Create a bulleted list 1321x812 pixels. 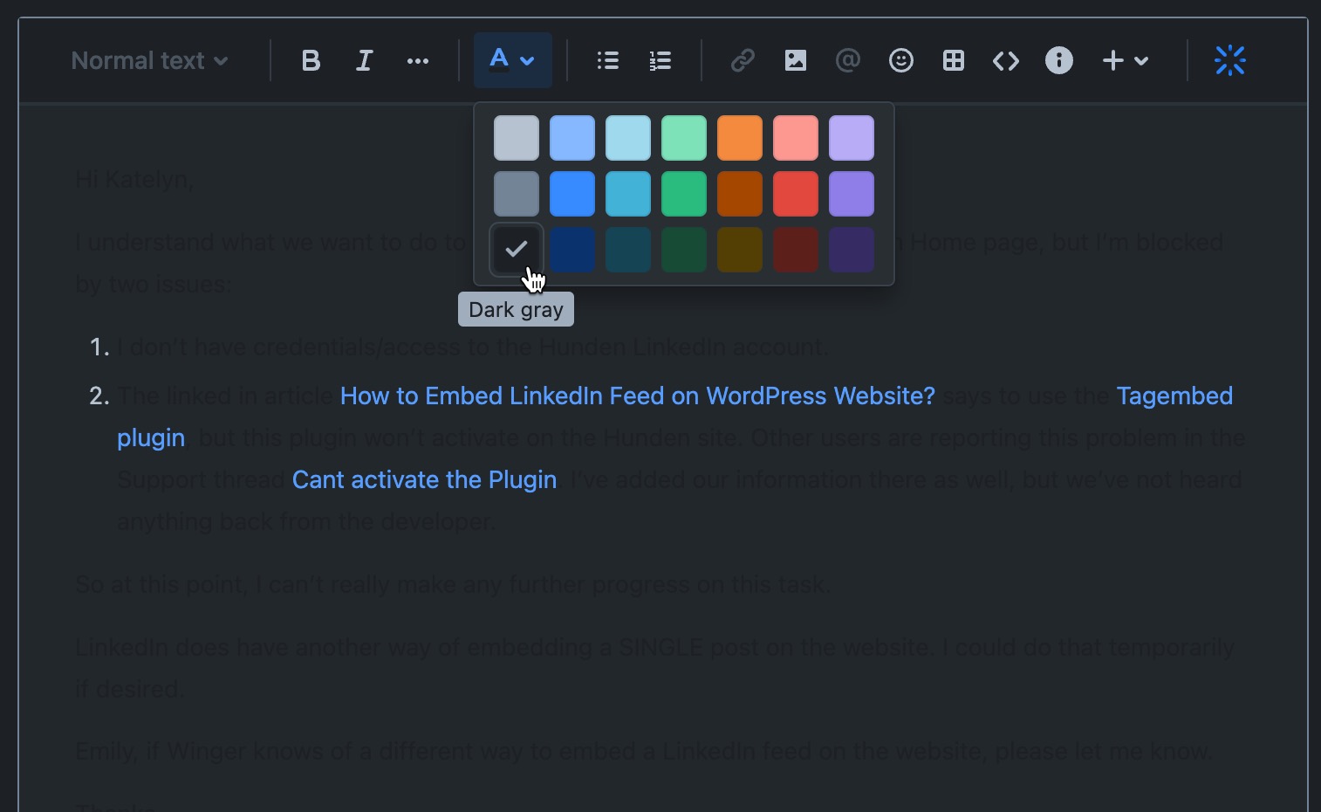tap(607, 60)
